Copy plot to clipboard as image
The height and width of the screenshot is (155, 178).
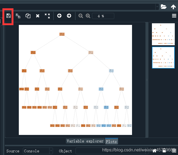(28, 16)
